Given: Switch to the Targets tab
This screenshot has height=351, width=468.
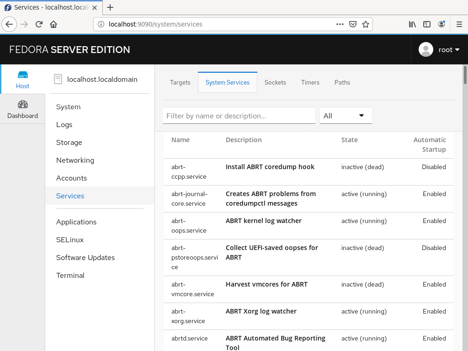Looking at the screenshot, I should click(x=180, y=82).
